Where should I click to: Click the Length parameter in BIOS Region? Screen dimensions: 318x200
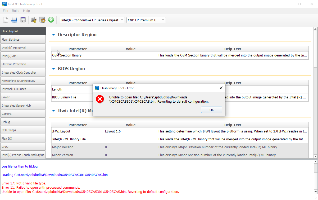(57, 89)
